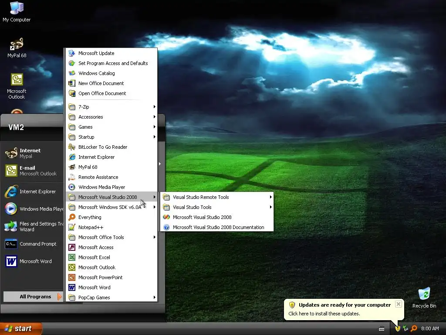Select the Visual Studio Remote Tools entry
Viewport: 446px width, 335px height.
point(217,197)
